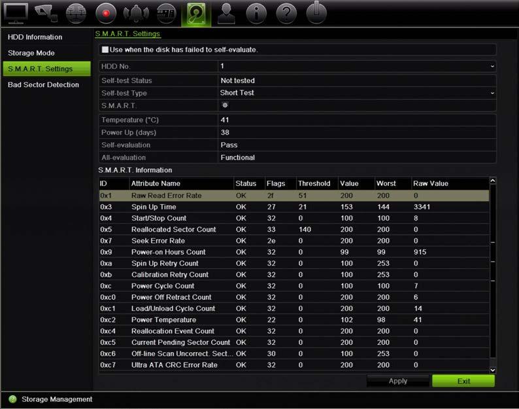The width and height of the screenshot is (519, 409).
Task: Open user management person icon
Action: 226,14
